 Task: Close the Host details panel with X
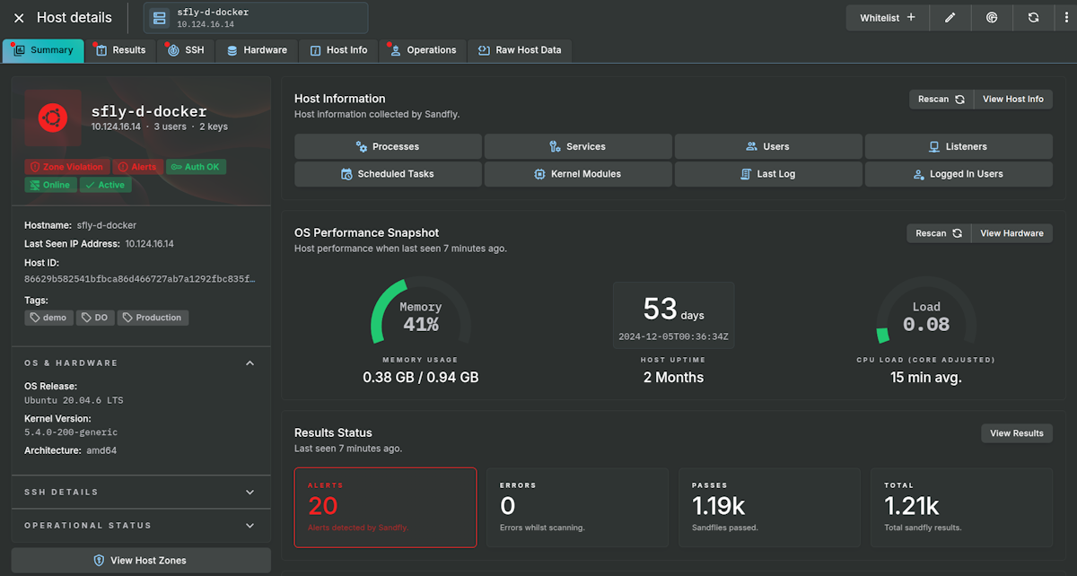click(x=19, y=18)
